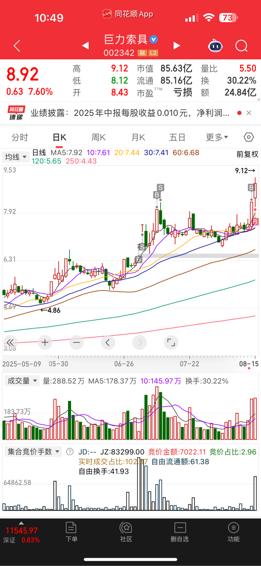Read the 业绩披露 2025年中报 news headline
261x566 pixels.
(x=130, y=113)
